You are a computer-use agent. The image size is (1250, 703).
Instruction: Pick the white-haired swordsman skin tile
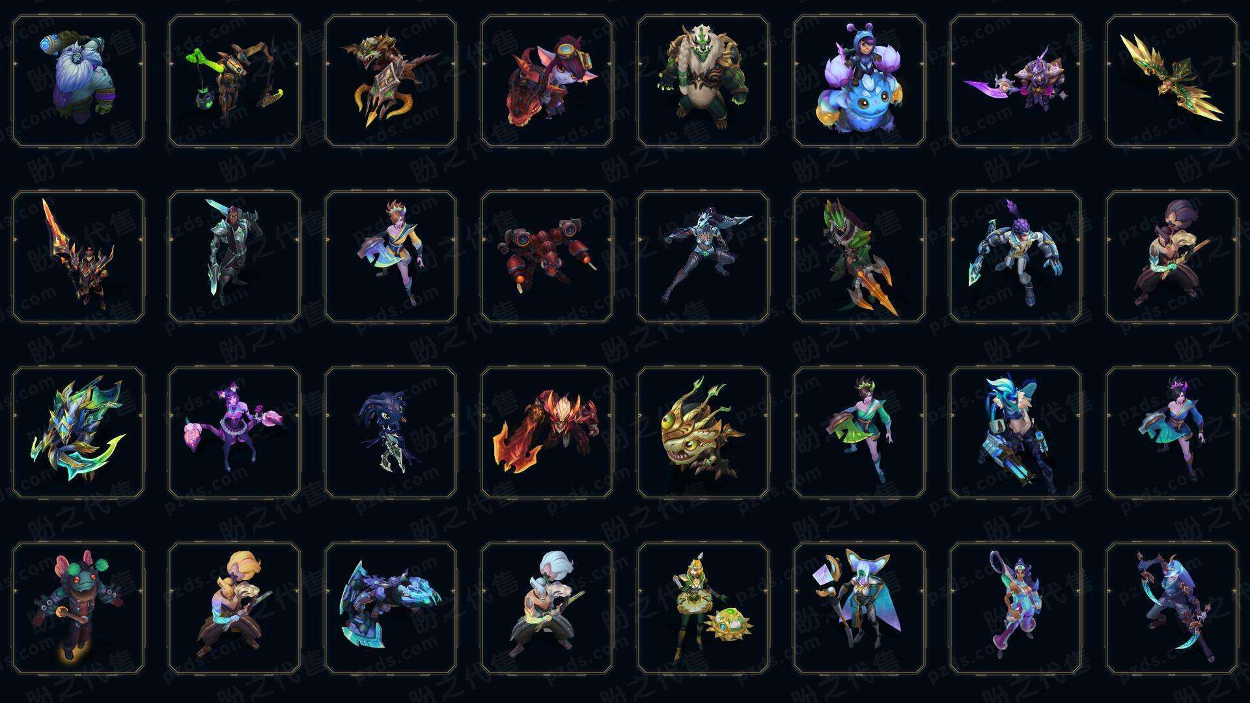click(547, 608)
